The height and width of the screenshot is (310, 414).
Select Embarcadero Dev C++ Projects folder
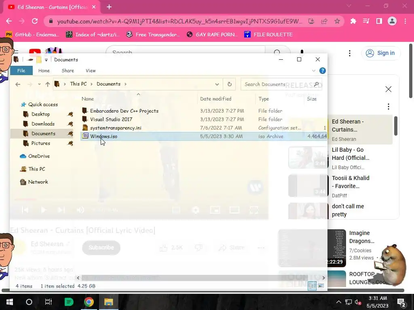[x=124, y=111]
